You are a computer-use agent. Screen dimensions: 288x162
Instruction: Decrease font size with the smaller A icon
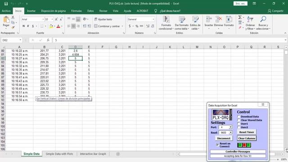pyautogui.click(x=61, y=19)
